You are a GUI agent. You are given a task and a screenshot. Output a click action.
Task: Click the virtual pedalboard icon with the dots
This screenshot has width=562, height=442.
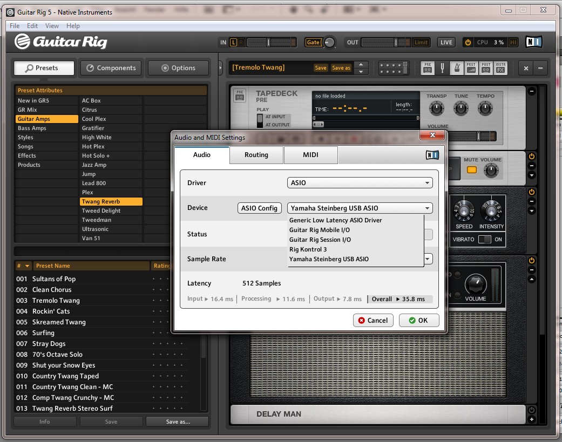[x=393, y=67]
